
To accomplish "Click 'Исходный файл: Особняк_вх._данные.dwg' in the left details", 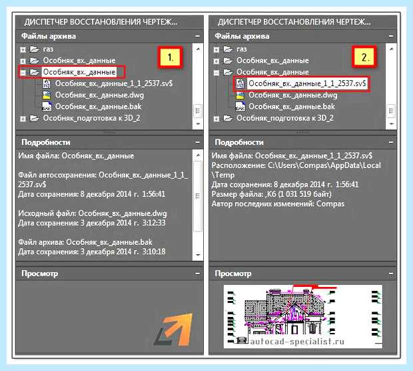I will [92, 214].
